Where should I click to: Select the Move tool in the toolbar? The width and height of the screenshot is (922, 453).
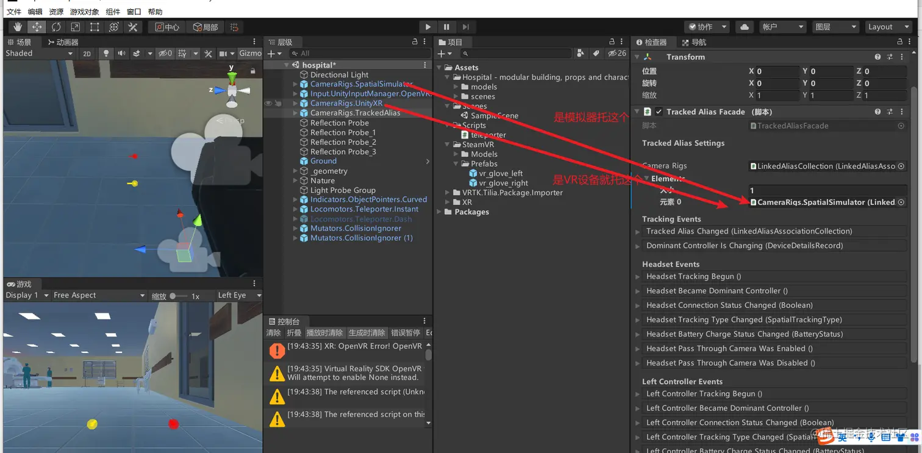(37, 27)
